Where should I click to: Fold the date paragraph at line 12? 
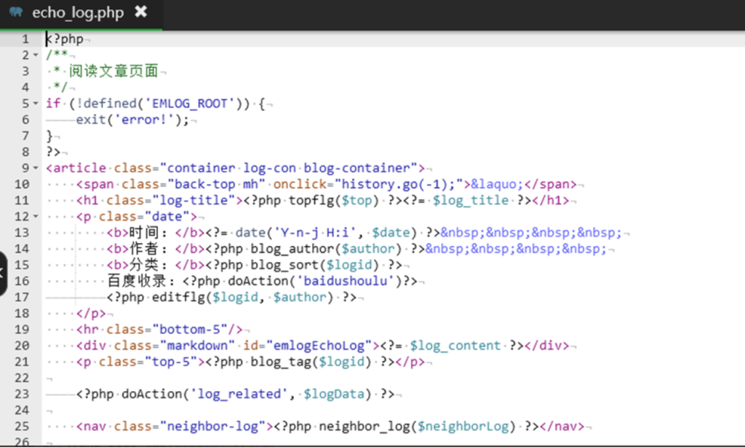point(36,216)
